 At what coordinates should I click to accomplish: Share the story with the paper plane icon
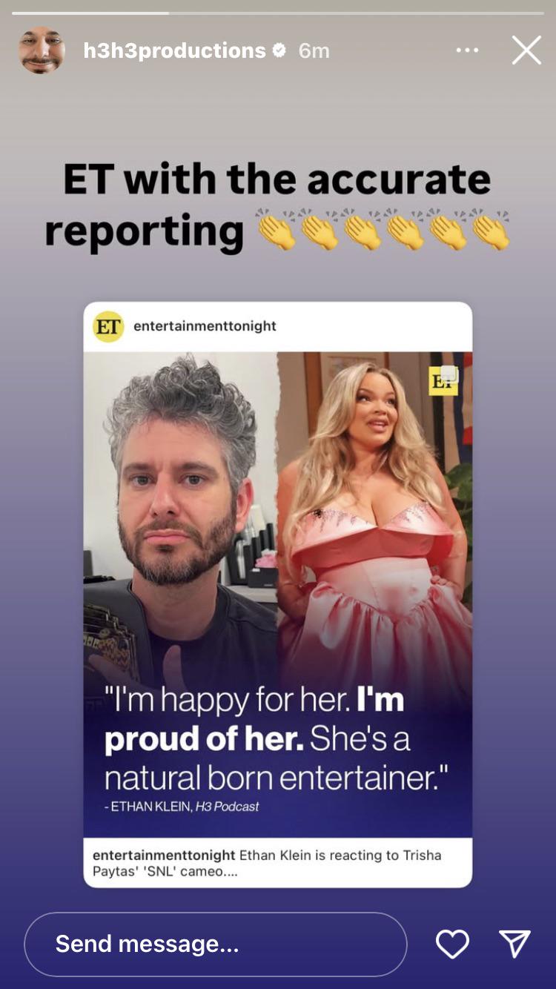click(514, 944)
